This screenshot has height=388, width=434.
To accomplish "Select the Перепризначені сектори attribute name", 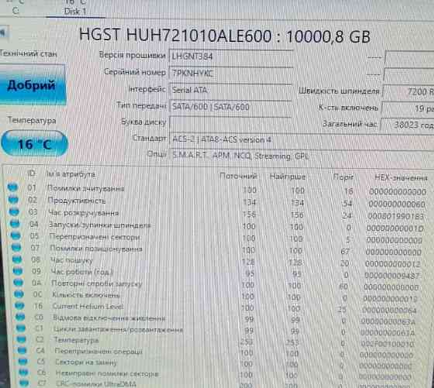I will tap(95, 237).
